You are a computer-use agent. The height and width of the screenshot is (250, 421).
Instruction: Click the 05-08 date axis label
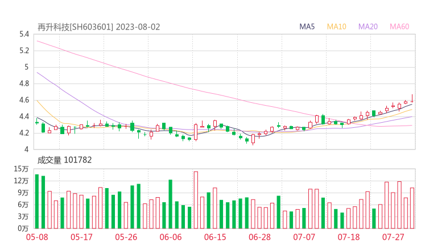(37, 237)
